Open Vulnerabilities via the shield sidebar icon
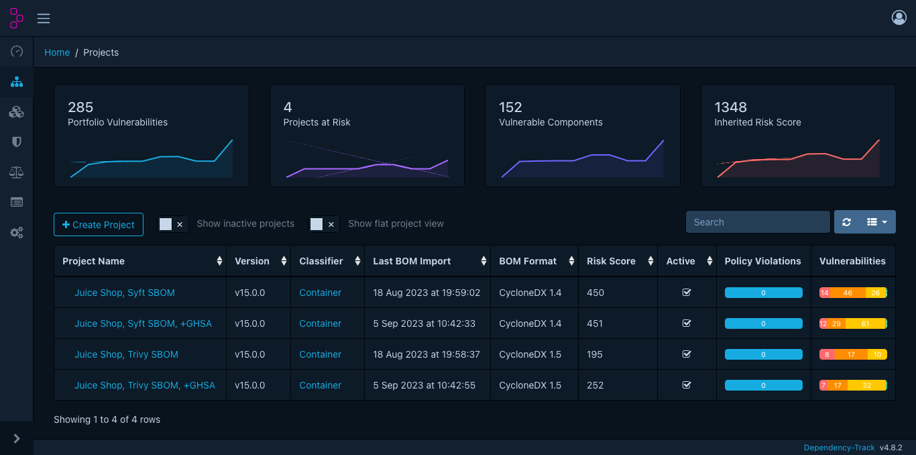The image size is (916, 455). (16, 142)
